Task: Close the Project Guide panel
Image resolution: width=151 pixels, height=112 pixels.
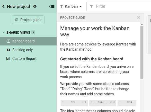Action: pos(138,17)
